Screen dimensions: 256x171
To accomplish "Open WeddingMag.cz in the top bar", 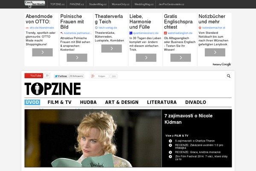I will [144, 4].
